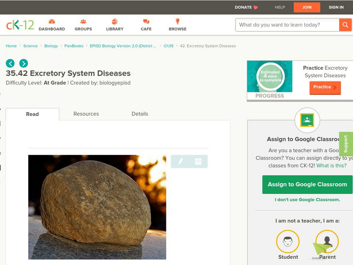Image resolution: width=353 pixels, height=265 pixels.
Task: Click I don't use Google Classroom link
Action: tap(307, 200)
